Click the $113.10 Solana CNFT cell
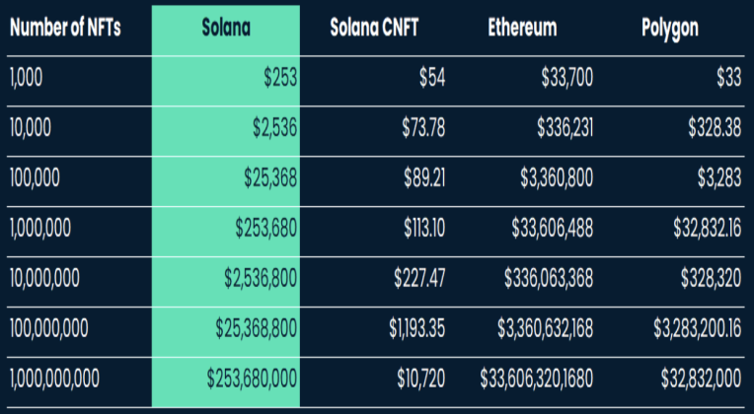Viewport: 754px width, 414px height. coord(424,228)
